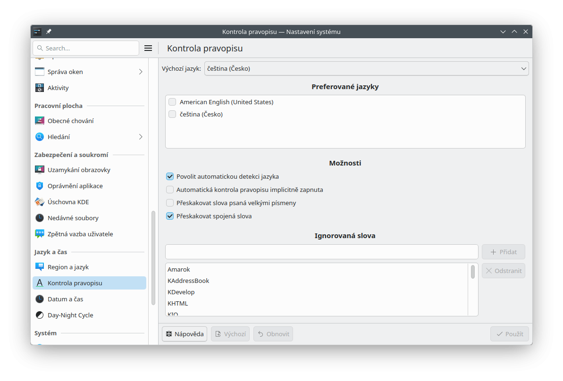Expand the Správa oken chevron
Viewport: 563px width, 381px height.
pos(141,72)
